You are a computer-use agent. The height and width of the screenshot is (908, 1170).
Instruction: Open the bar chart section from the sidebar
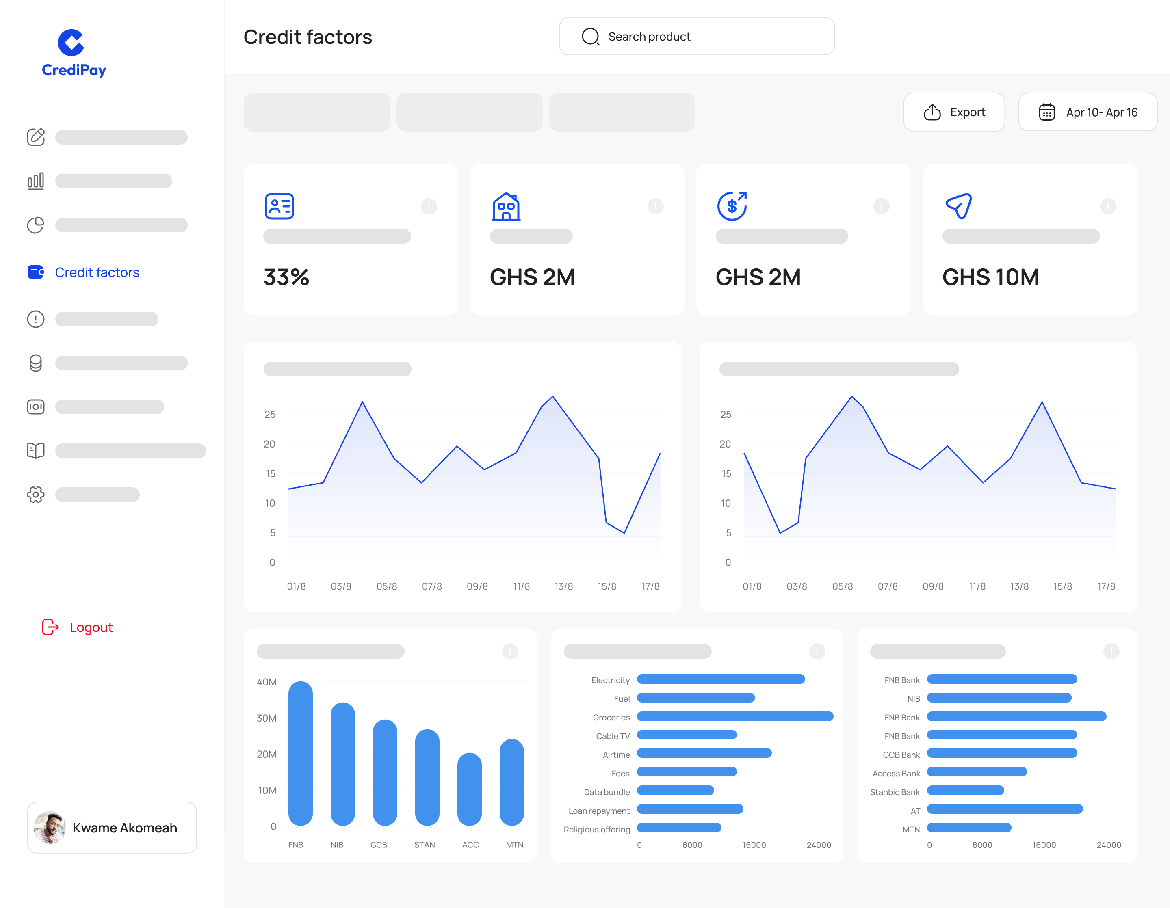pos(35,181)
